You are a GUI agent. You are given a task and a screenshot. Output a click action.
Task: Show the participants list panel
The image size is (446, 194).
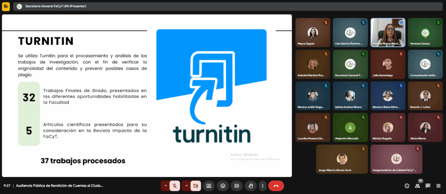417,186
